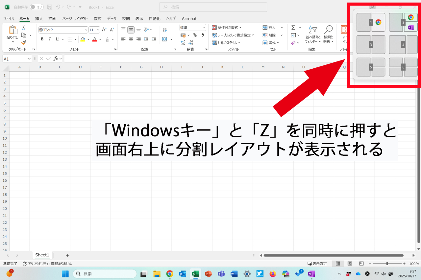421x280 pixels.
Task: Open the font name dropdown 游ゴシック
Action: tap(63, 30)
